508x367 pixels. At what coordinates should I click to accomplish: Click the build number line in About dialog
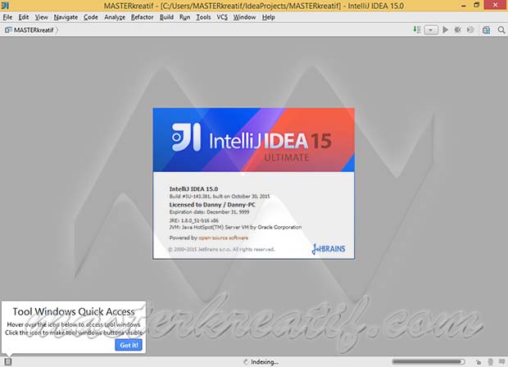[x=220, y=197]
